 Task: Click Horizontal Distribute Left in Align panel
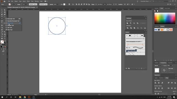[x=169, y=88]
